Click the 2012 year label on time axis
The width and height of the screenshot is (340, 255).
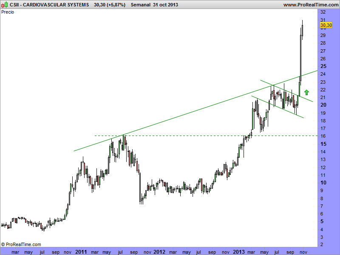click(x=159, y=252)
